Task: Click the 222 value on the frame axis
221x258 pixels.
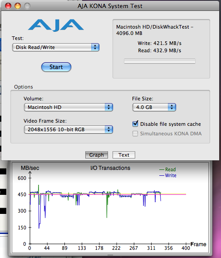Action: click(x=116, y=248)
